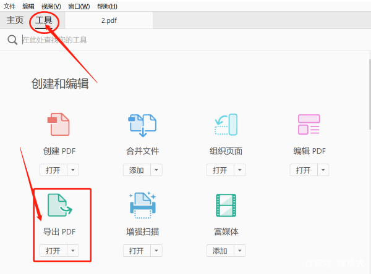Click the 创建 PDF label text
Screen dimensions: 371x274
pyautogui.click(x=59, y=151)
